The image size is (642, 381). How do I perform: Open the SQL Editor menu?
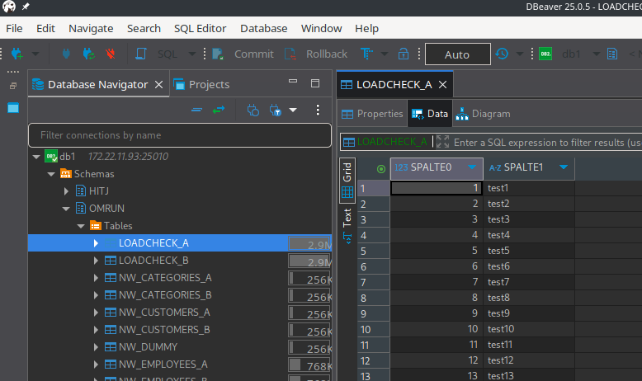coord(200,28)
